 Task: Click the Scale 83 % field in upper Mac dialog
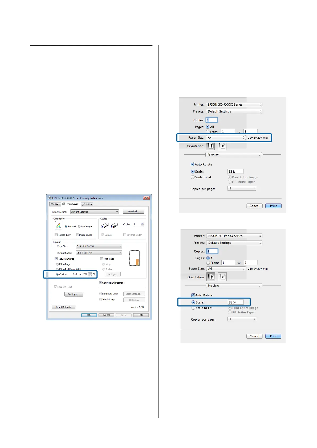tap(235, 171)
